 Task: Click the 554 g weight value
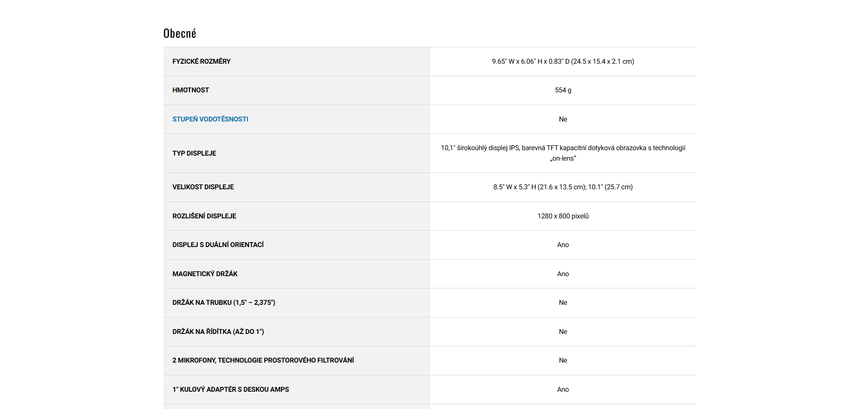pos(563,90)
